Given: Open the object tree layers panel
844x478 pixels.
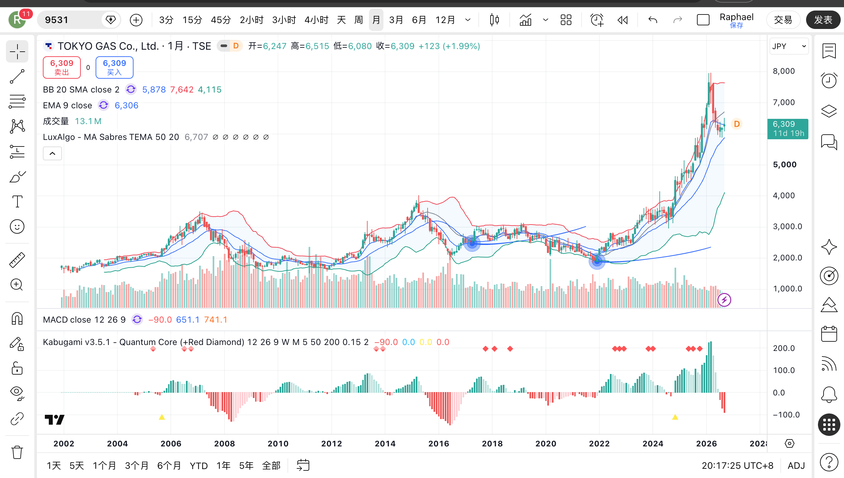Looking at the screenshot, I should click(829, 111).
